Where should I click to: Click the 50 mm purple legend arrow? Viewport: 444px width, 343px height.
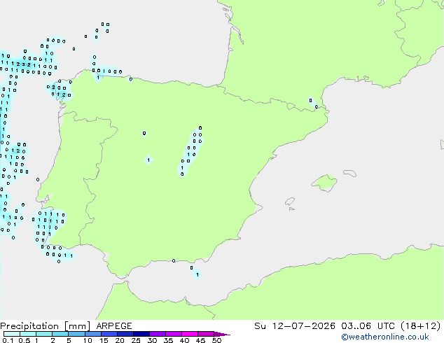click(222, 334)
